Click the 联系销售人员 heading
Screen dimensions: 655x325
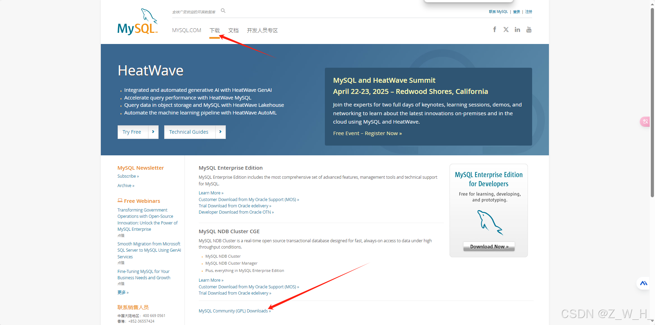click(133, 307)
